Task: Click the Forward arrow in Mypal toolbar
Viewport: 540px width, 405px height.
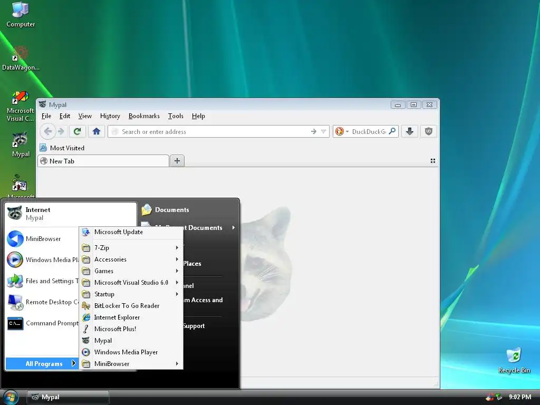Action: pyautogui.click(x=61, y=131)
